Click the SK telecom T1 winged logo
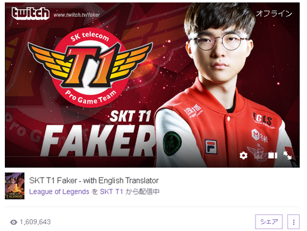This screenshot has width=307, height=231. [x=90, y=67]
